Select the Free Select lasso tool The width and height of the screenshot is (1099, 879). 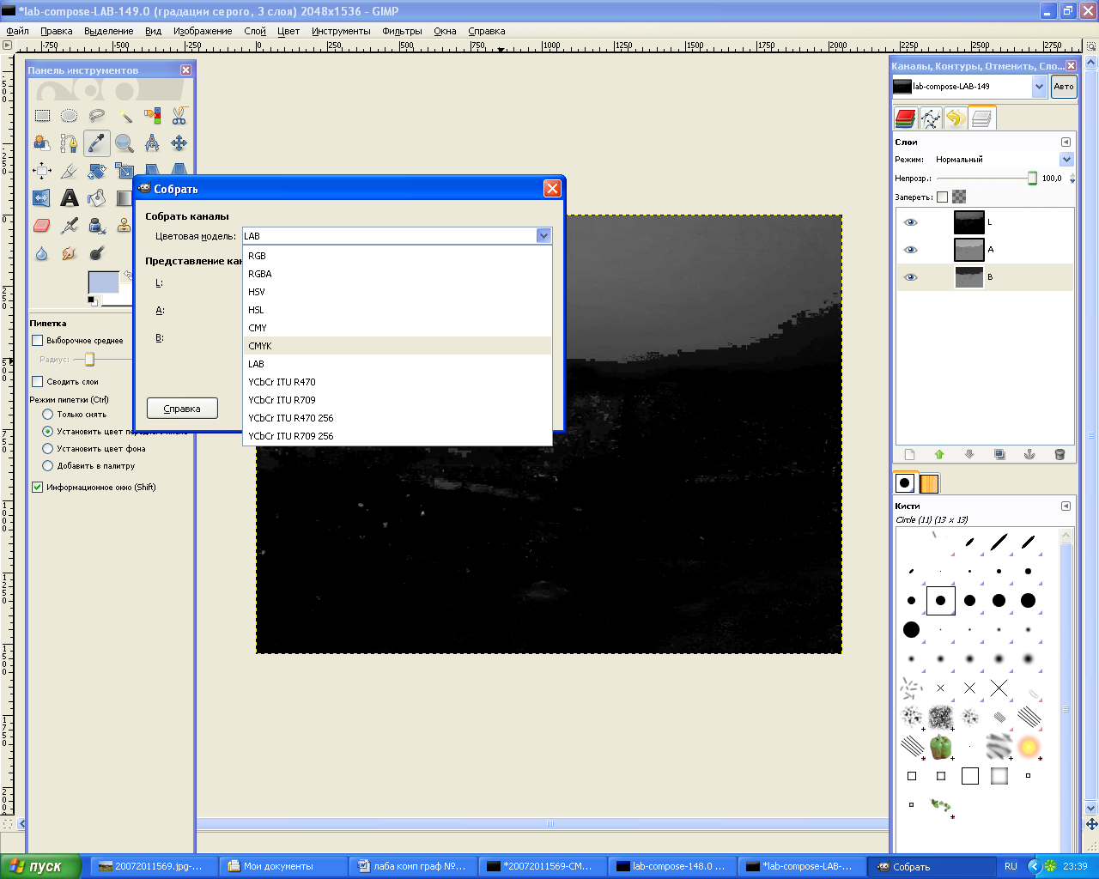(x=97, y=116)
